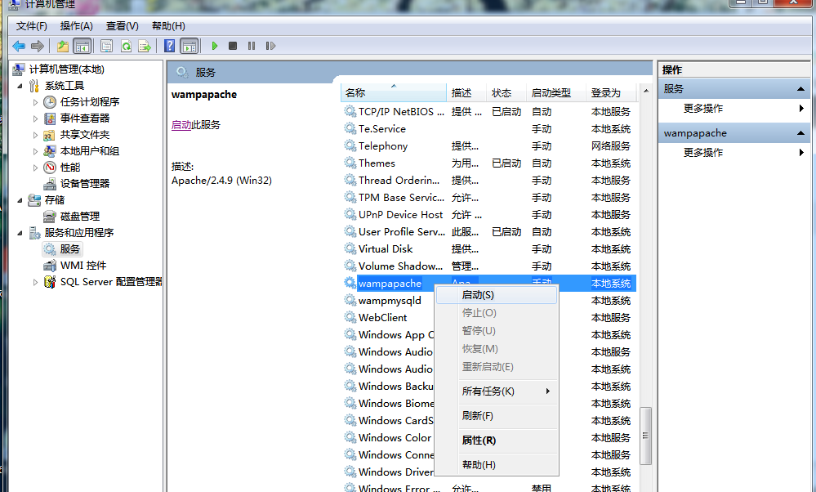816x492 pixels.
Task: Select 事件查看器 in the tree
Action: point(85,119)
